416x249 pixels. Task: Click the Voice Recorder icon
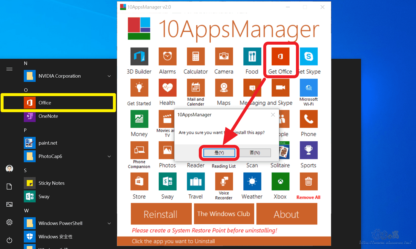tap(224, 181)
